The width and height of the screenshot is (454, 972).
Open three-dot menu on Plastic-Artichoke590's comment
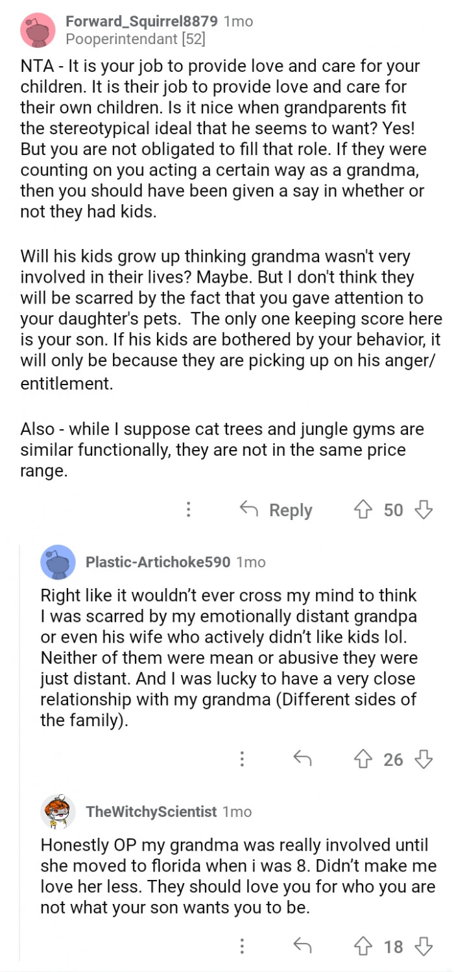242,759
